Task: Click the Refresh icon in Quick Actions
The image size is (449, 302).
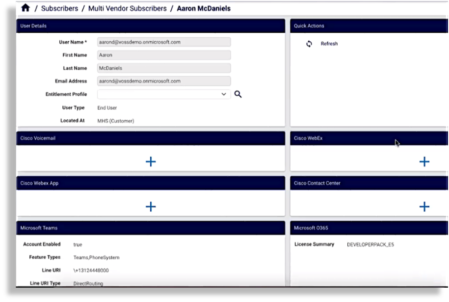Action: [x=309, y=44]
